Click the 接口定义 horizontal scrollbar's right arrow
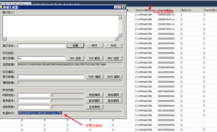Screen dimensions: 217x132 tap(116, 39)
